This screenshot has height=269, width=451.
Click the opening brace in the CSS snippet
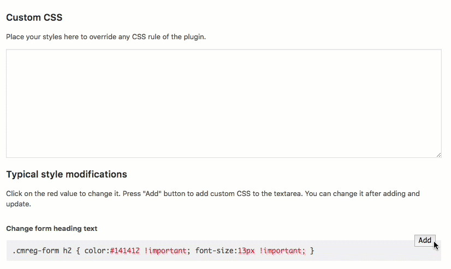(78, 251)
